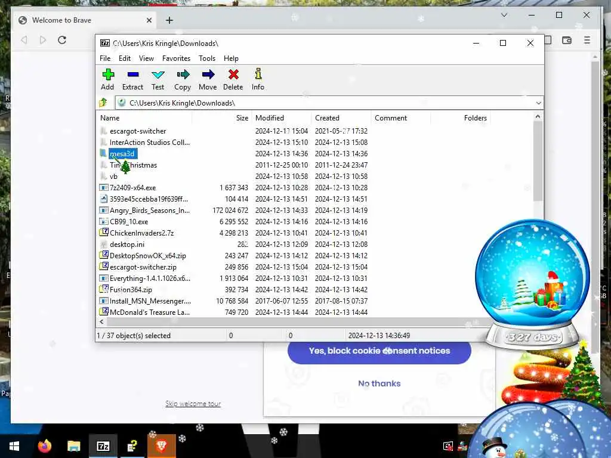This screenshot has height=458, width=611.
Task: Select Angry_Birds_Seasons_In... file icon
Action: pos(103,211)
